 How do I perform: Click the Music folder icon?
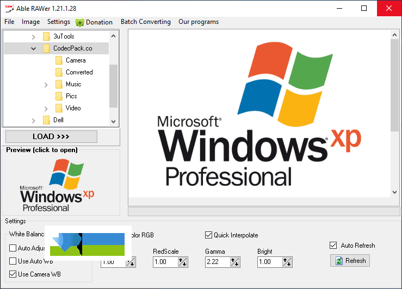point(59,84)
